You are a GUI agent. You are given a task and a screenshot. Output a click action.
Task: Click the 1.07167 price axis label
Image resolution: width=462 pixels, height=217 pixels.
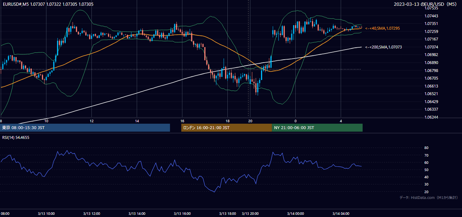pyautogui.click(x=431, y=39)
